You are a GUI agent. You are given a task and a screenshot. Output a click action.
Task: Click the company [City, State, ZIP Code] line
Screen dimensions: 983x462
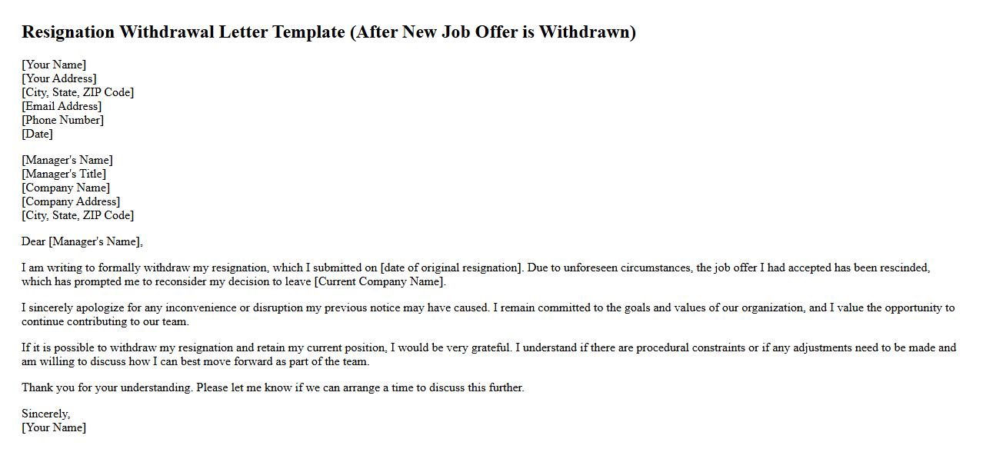click(x=78, y=215)
